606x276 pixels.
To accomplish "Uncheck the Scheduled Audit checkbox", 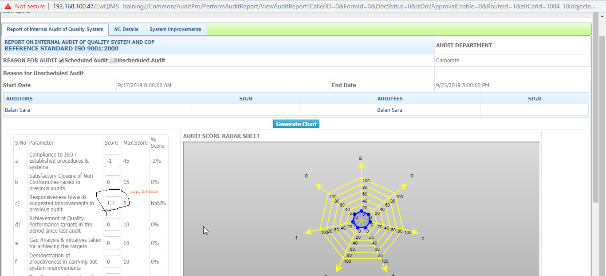I will click(x=61, y=61).
